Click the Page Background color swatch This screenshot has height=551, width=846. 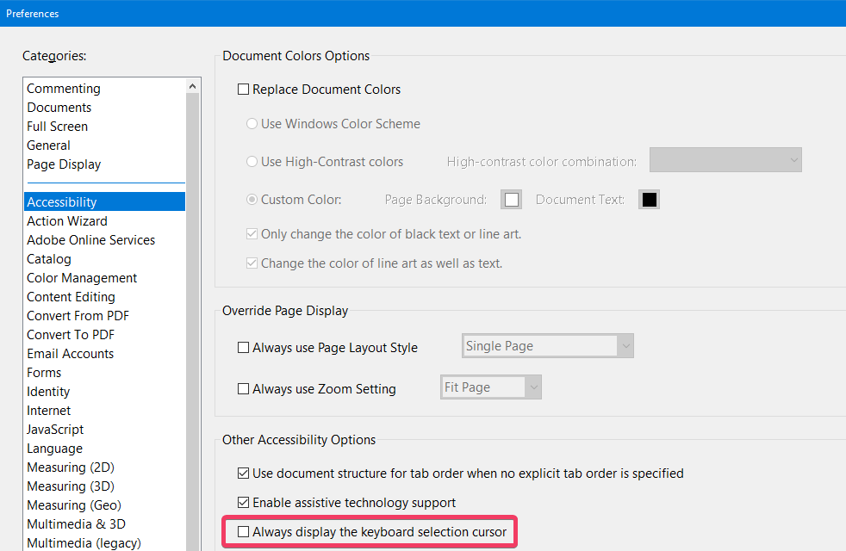512,200
